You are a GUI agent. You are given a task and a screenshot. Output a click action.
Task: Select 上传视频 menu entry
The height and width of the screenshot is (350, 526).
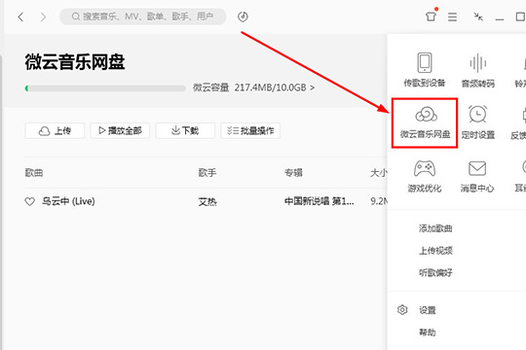point(435,251)
